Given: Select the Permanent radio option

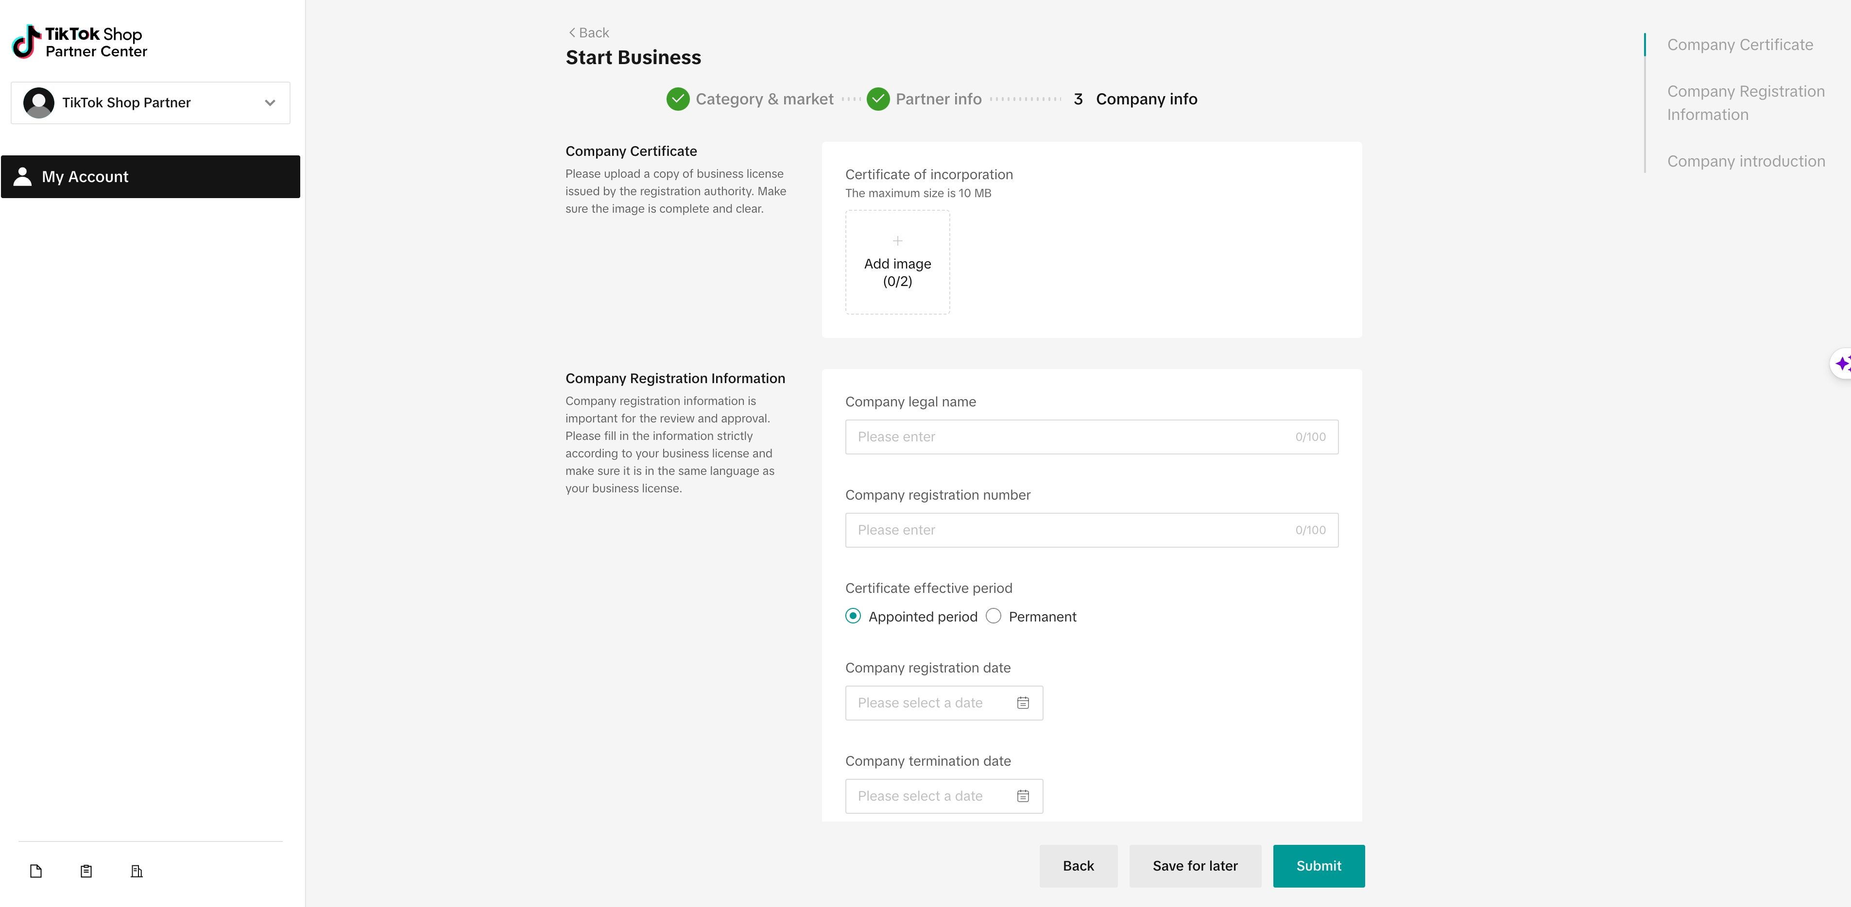Looking at the screenshot, I should click(993, 616).
